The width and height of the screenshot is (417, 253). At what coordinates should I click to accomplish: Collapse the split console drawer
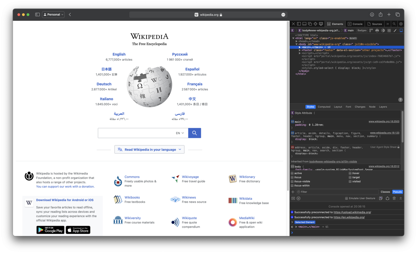[x=401, y=198]
